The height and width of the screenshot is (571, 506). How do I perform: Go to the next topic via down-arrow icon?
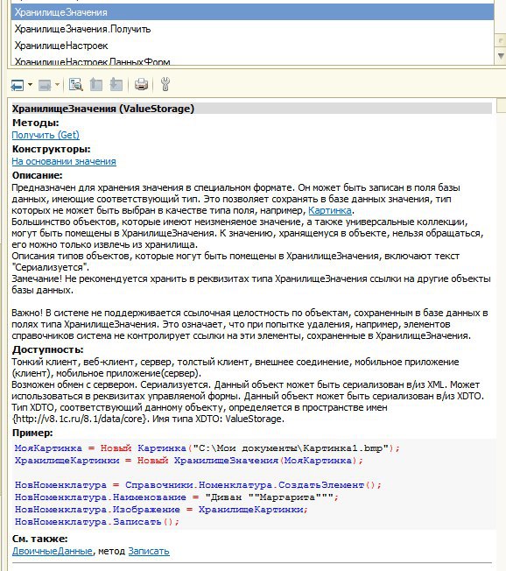116,85
